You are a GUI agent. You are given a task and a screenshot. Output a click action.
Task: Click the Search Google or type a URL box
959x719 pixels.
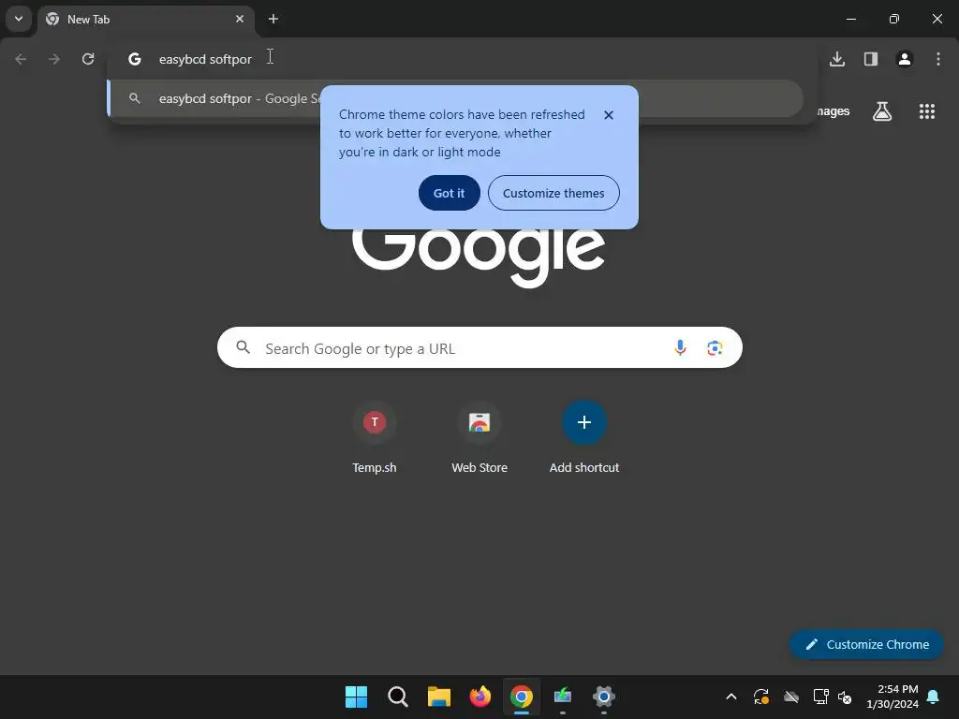pyautogui.click(x=479, y=348)
